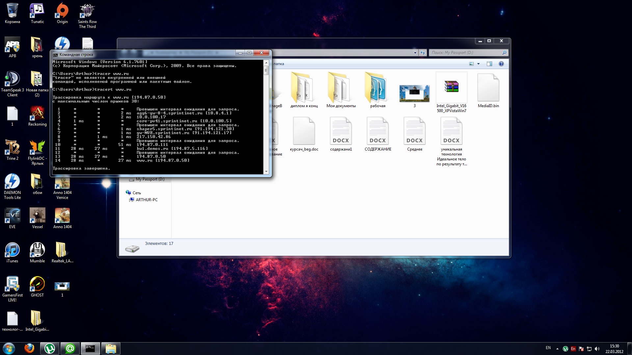Select the Saints Row The Third shortcut
The width and height of the screenshot is (632, 355).
coord(87,16)
